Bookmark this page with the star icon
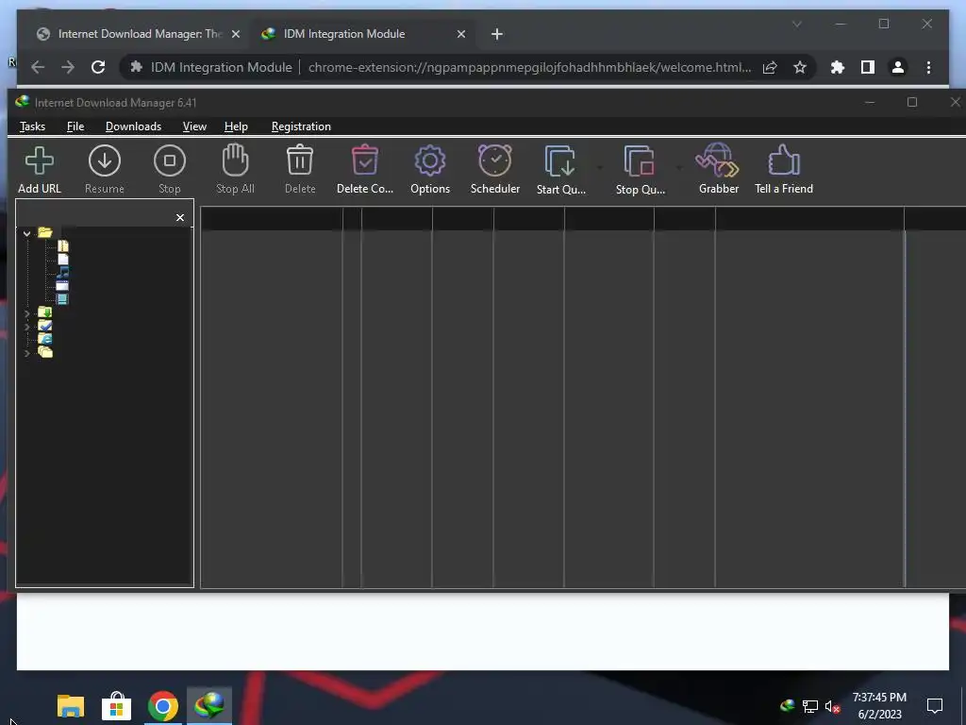This screenshot has height=725, width=966. point(800,67)
